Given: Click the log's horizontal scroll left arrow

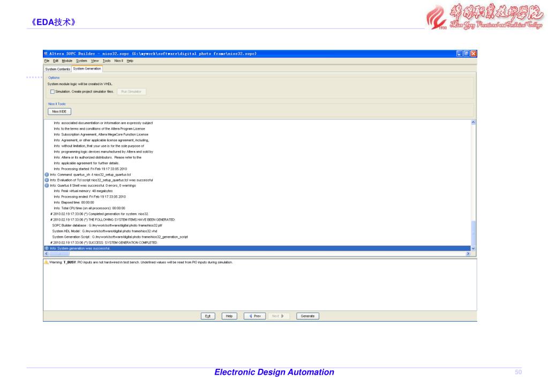Looking at the screenshot, I should tap(47, 254).
